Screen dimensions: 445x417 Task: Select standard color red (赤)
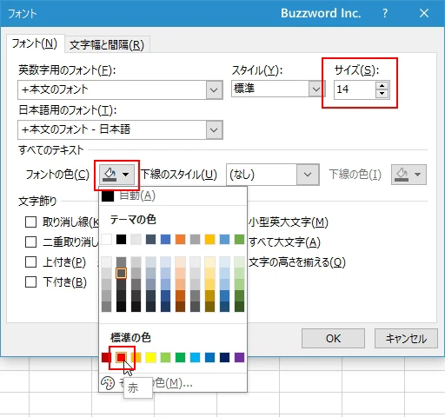[121, 357]
